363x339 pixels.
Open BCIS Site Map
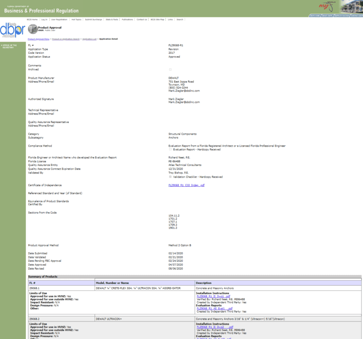click(x=157, y=19)
